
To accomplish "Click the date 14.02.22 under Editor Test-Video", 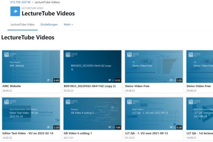I will pos(7,138).
